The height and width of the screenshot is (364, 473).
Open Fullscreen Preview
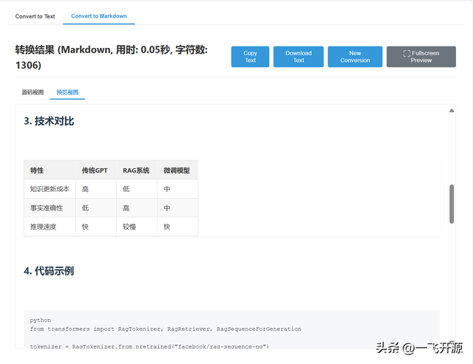click(x=421, y=57)
